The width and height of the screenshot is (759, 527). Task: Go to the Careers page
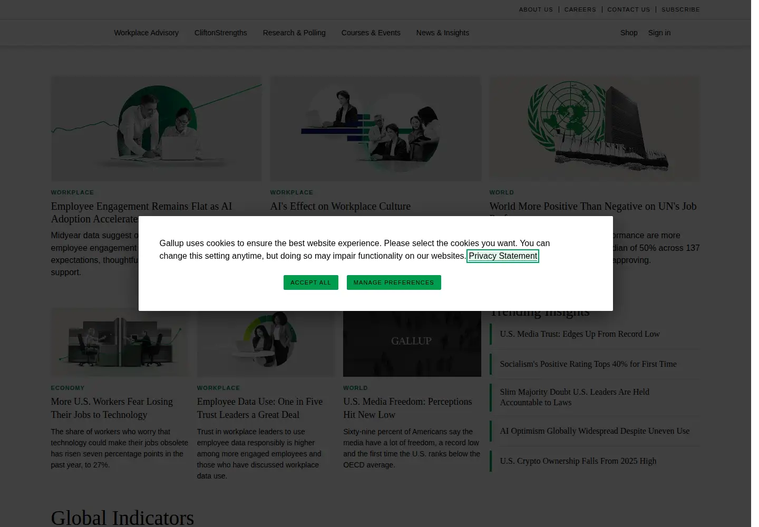(580, 9)
